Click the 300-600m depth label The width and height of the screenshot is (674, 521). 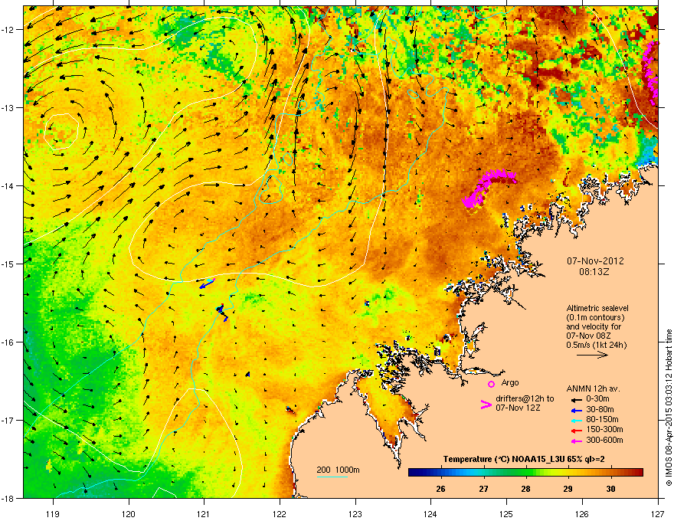point(604,440)
